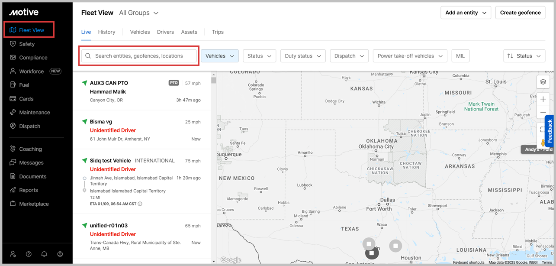Open the help question mark icon
556x266 pixels.
[29, 254]
